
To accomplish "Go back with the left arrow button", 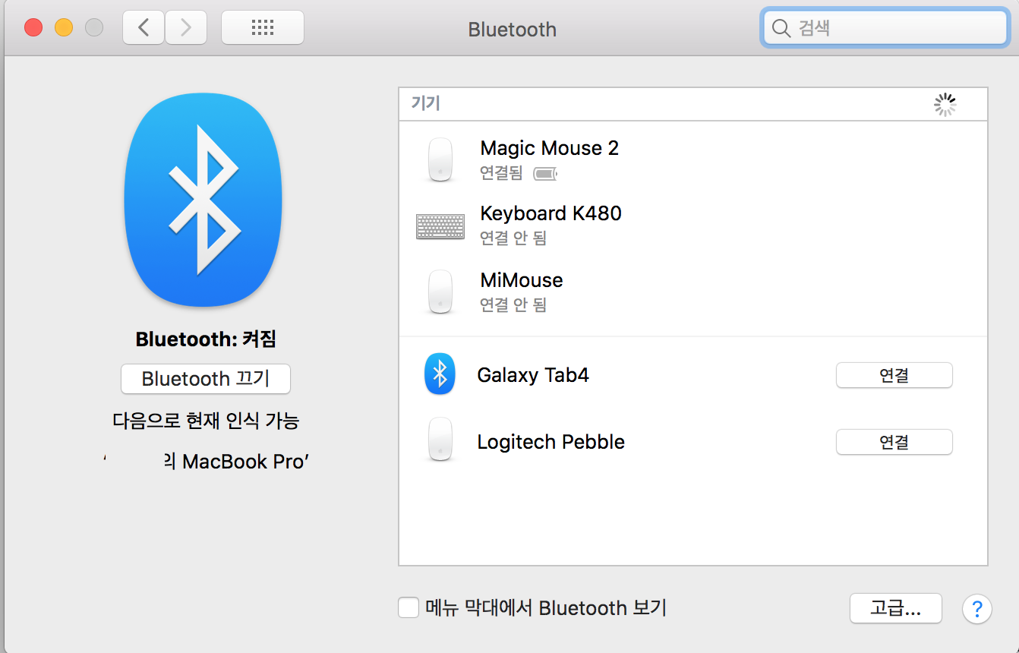I will (x=144, y=27).
